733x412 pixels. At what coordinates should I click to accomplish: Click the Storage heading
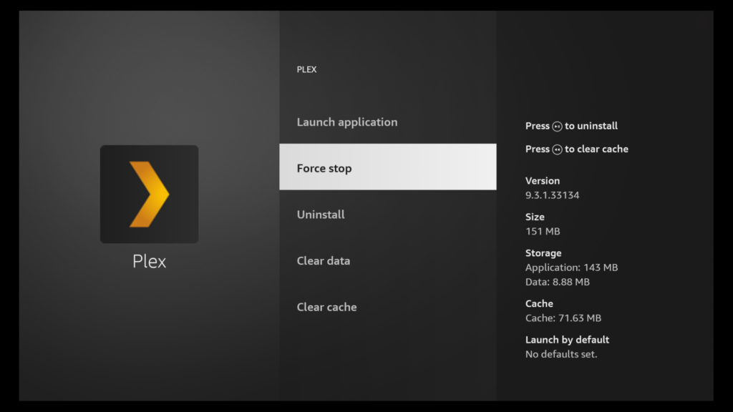543,253
